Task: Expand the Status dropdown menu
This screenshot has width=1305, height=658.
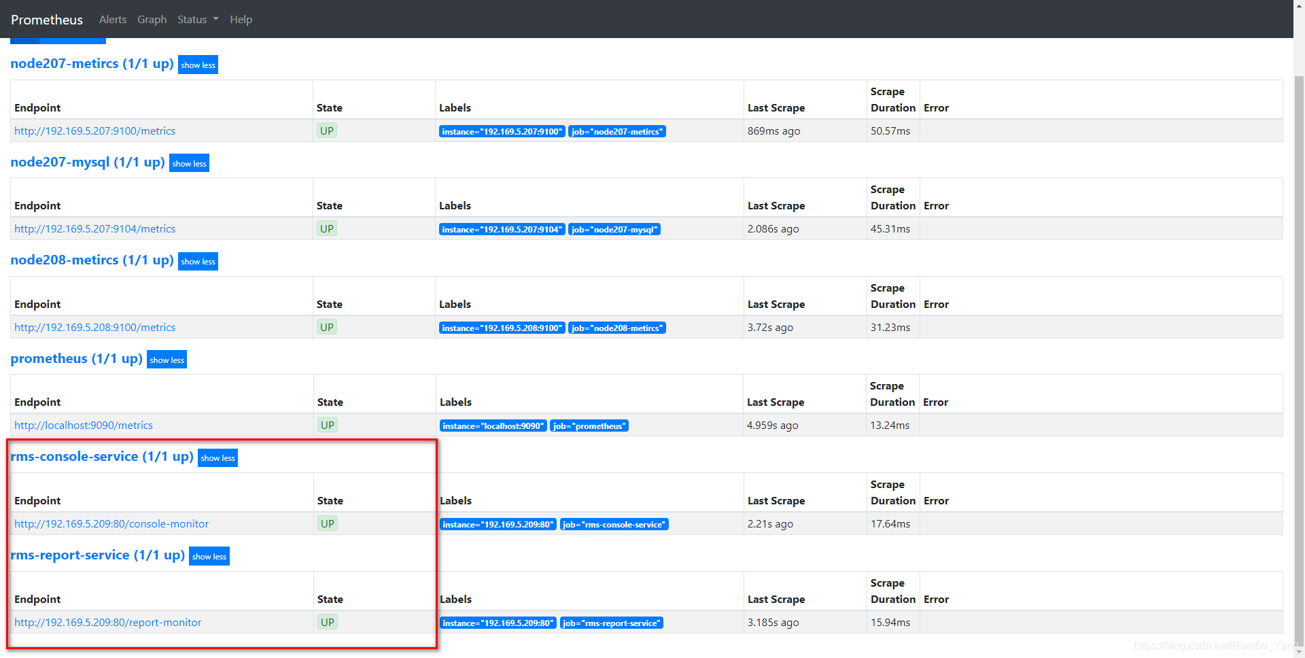Action: 198,20
